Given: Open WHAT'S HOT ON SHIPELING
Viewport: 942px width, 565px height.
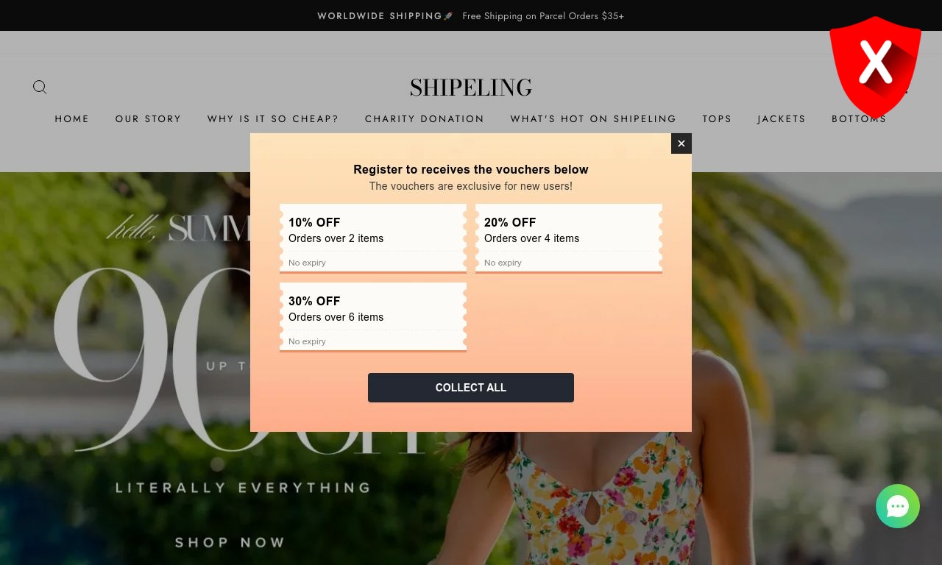Looking at the screenshot, I should point(593,118).
